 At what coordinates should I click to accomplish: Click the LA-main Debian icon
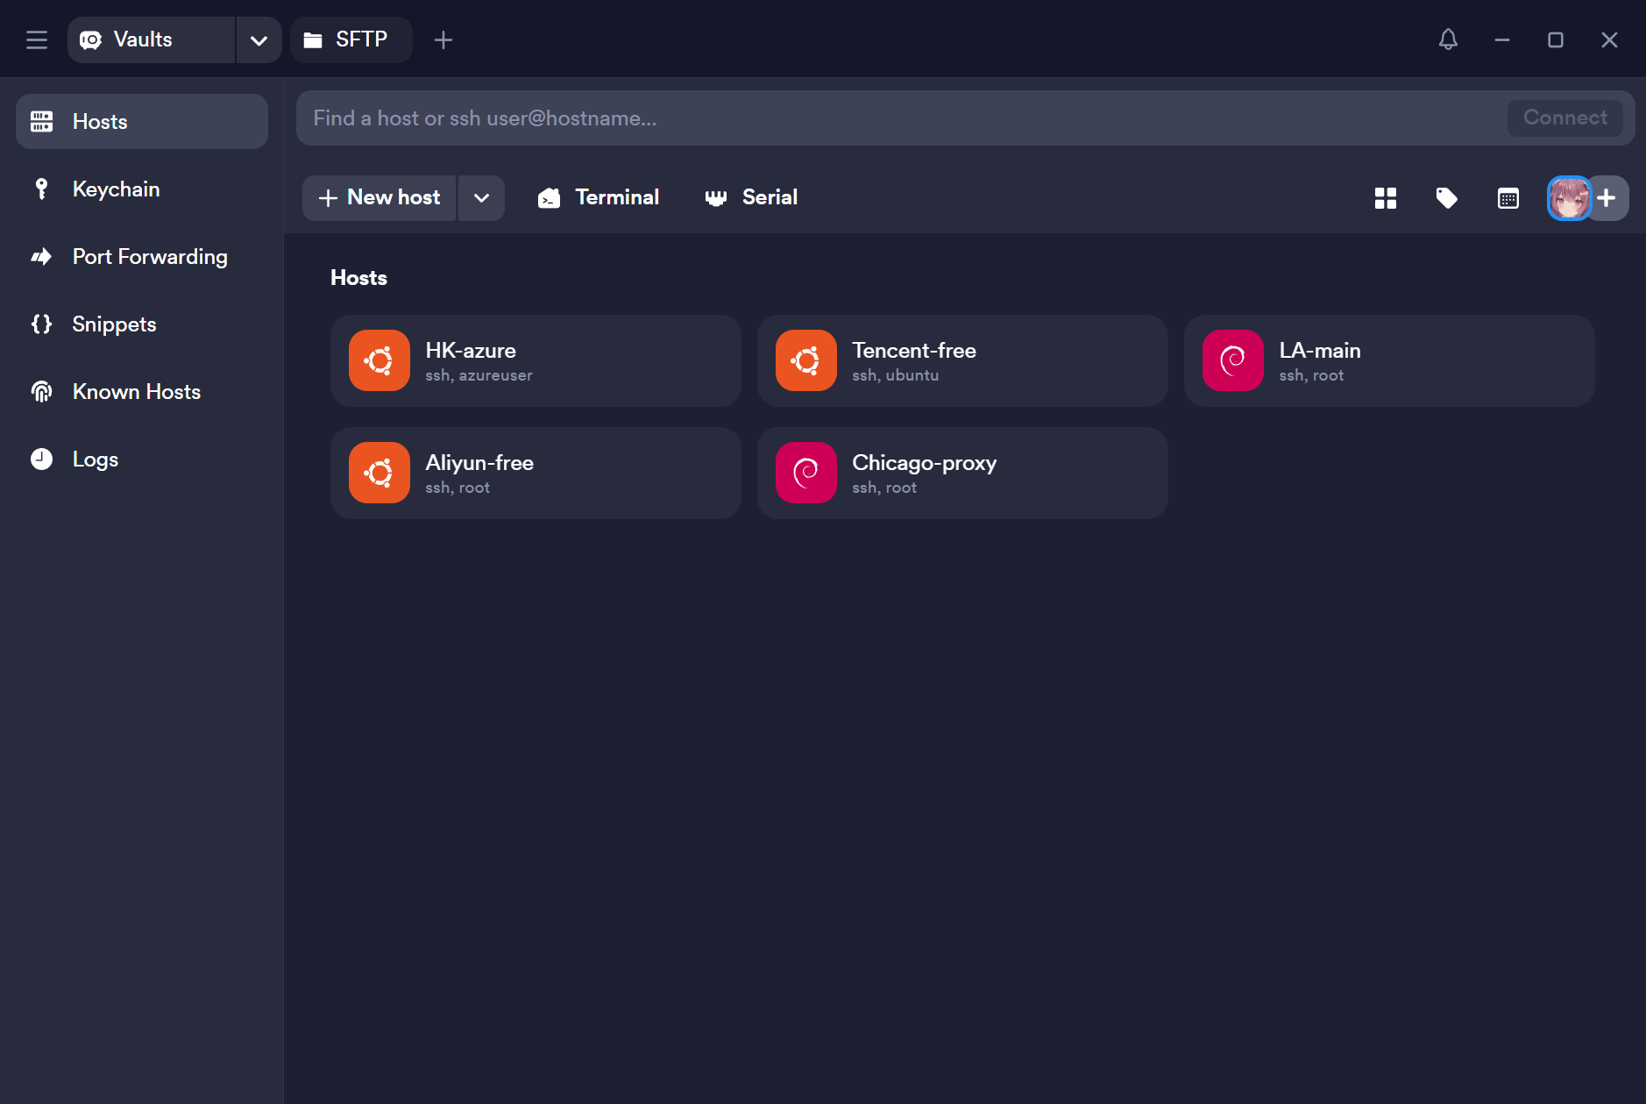tap(1233, 360)
